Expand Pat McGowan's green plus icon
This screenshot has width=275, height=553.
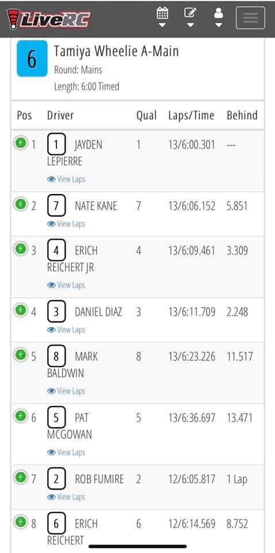(20, 416)
